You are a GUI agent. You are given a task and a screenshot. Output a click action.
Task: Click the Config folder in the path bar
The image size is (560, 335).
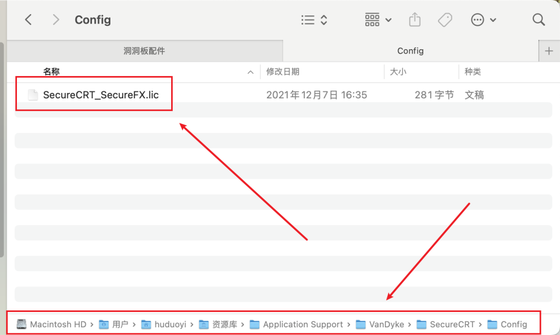click(x=507, y=324)
